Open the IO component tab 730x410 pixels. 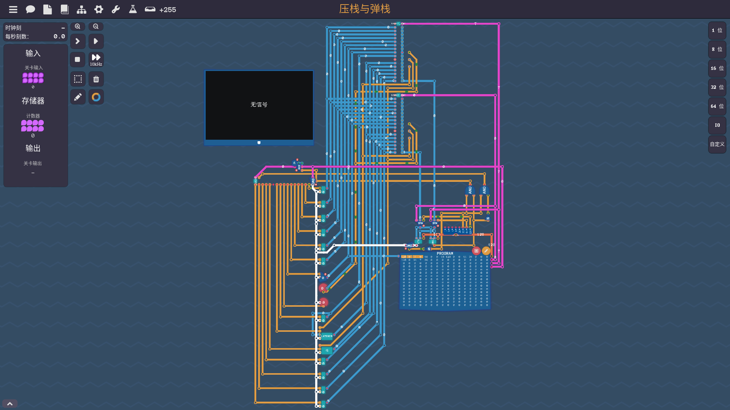tap(717, 125)
